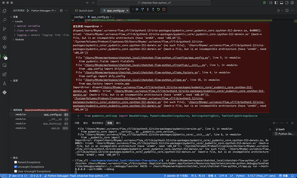Click the green Start Debugging play icon

28,10
